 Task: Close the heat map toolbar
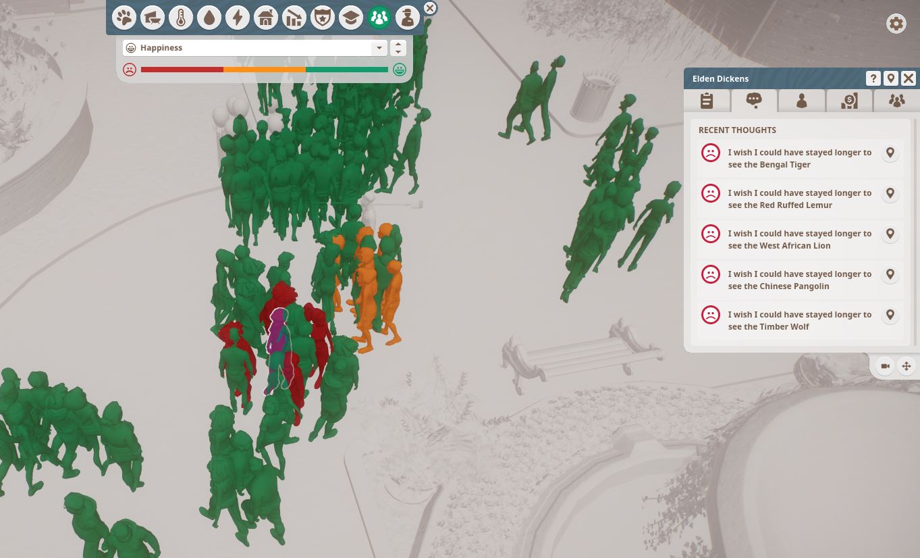[x=430, y=8]
